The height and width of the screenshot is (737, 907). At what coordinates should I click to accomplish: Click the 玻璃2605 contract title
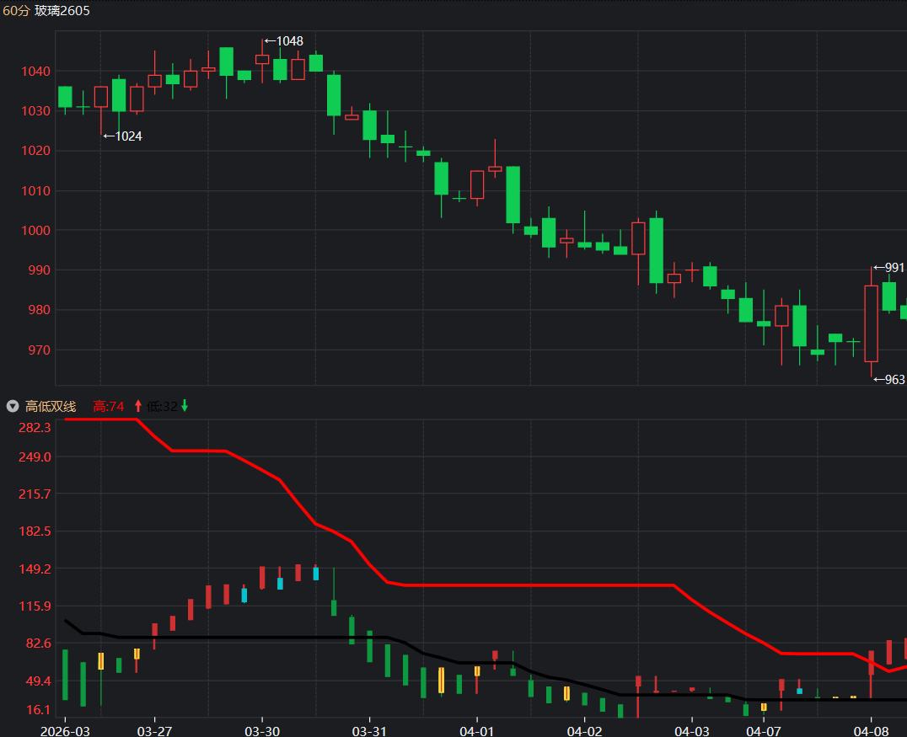pos(62,10)
